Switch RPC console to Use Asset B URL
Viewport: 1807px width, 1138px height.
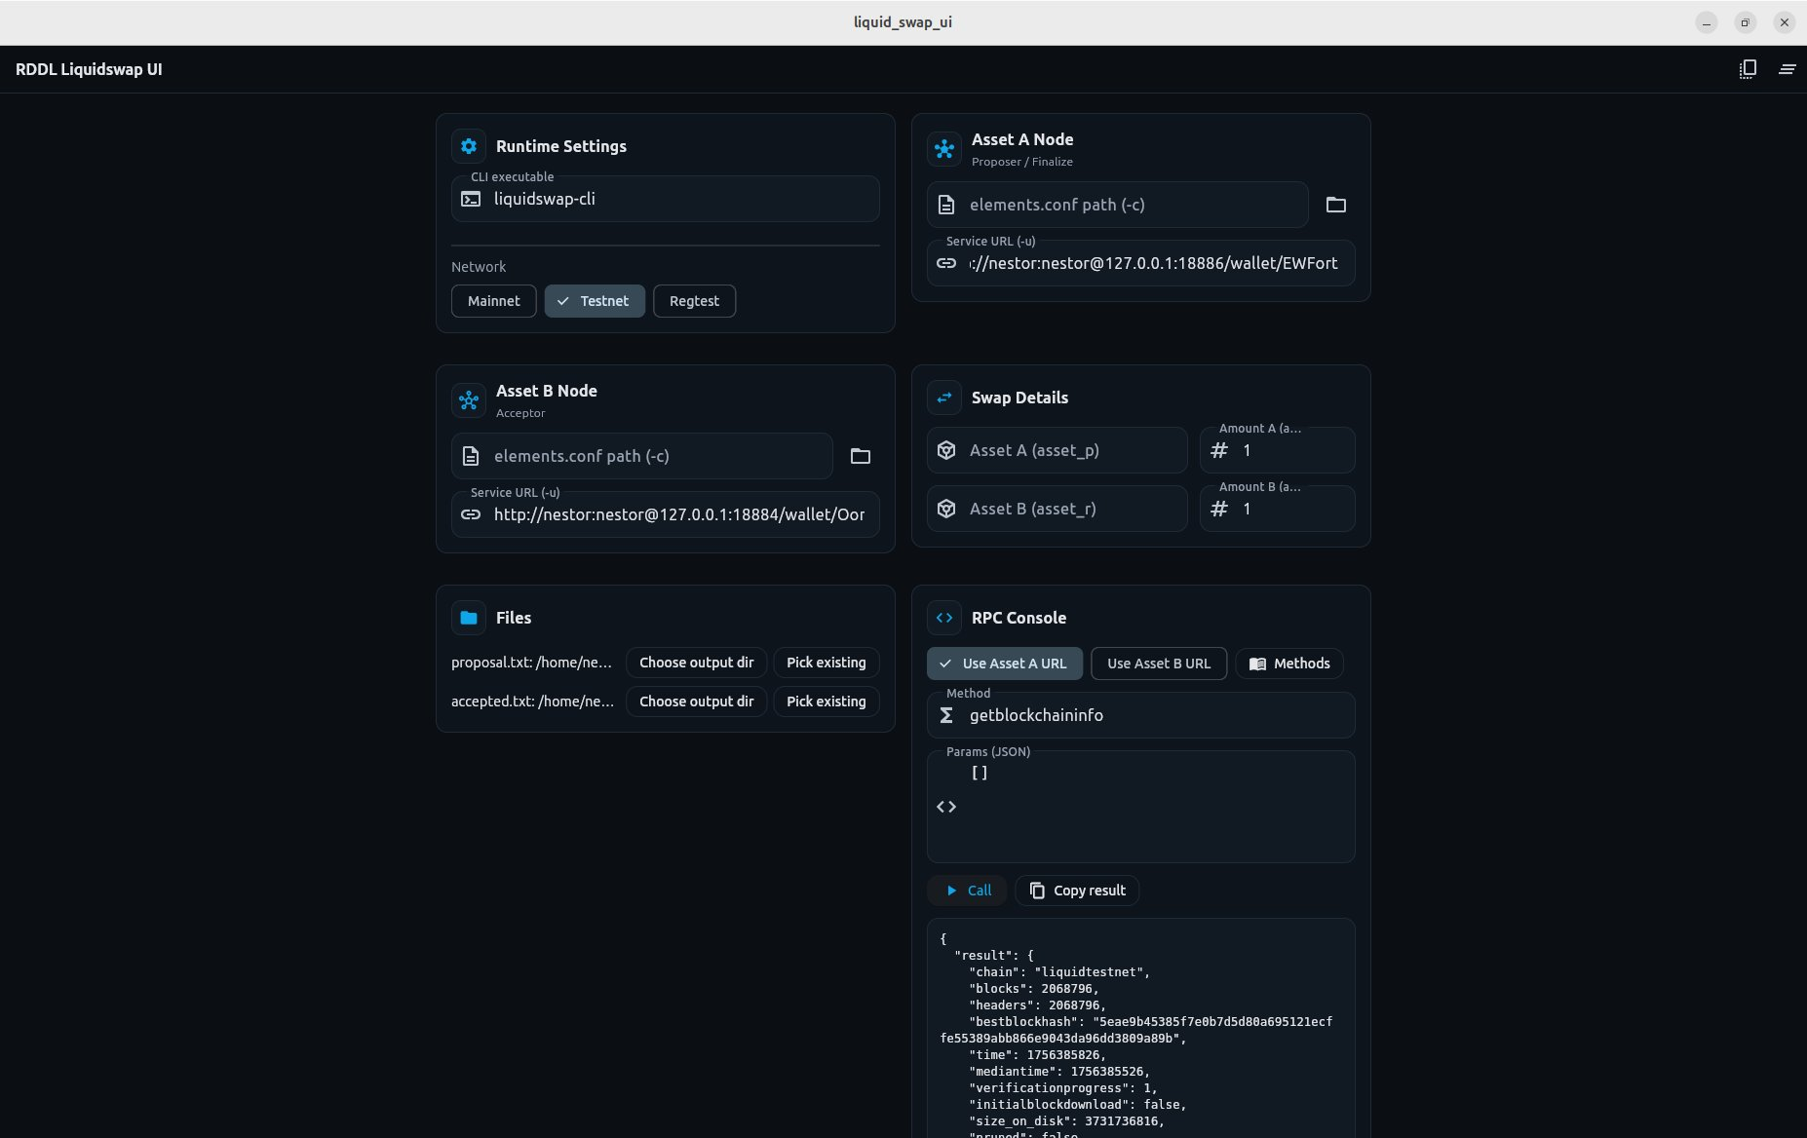point(1158,664)
